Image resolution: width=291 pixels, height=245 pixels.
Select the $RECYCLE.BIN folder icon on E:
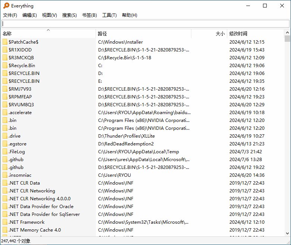pyautogui.click(x=5, y=81)
